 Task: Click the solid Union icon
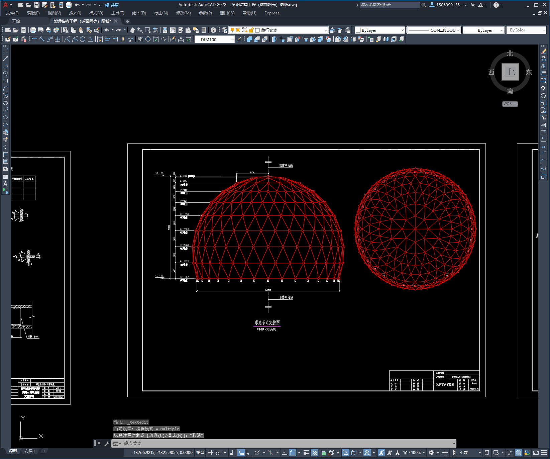pos(249,39)
